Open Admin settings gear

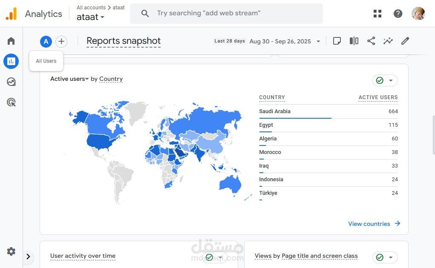[x=11, y=251]
